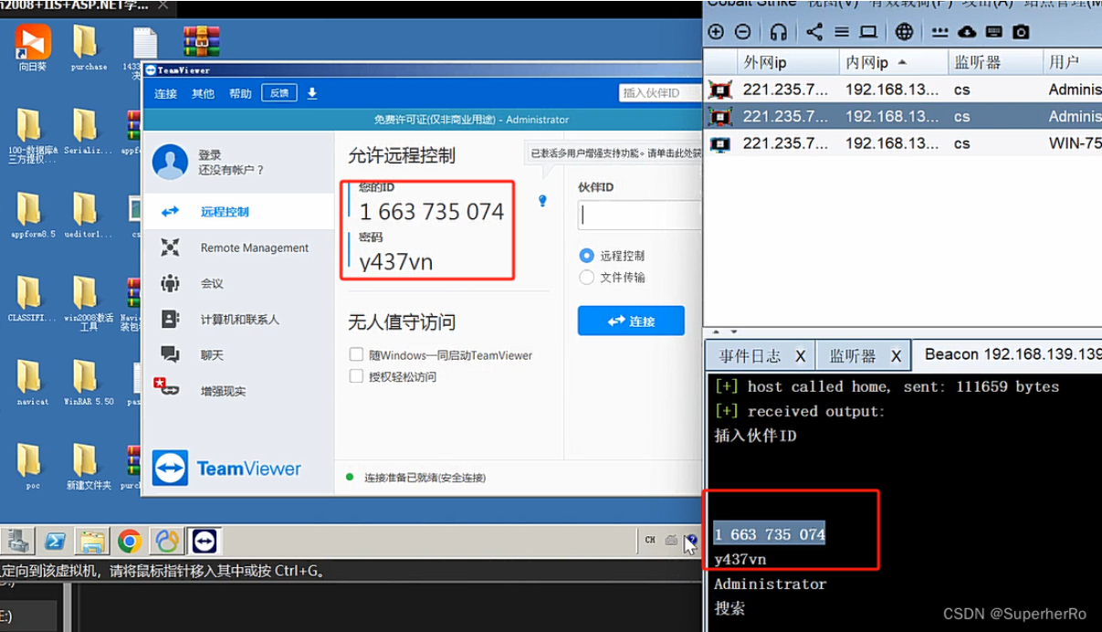The width and height of the screenshot is (1102, 632).
Task: Open screenshots via the camera icon
Action: [x=1021, y=32]
